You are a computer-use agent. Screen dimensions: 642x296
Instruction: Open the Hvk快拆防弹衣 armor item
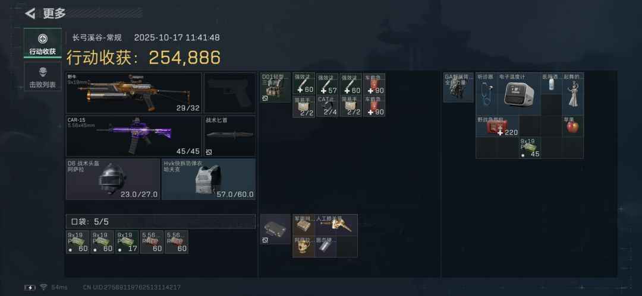pyautogui.click(x=209, y=179)
